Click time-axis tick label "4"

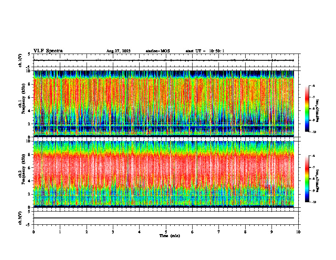coord(140,232)
